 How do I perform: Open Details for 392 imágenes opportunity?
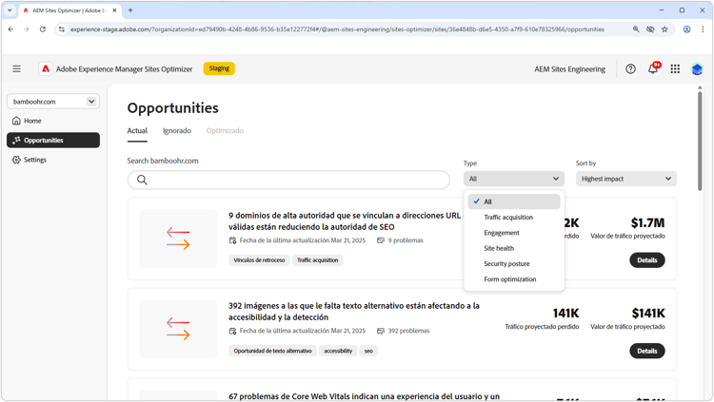tap(647, 351)
